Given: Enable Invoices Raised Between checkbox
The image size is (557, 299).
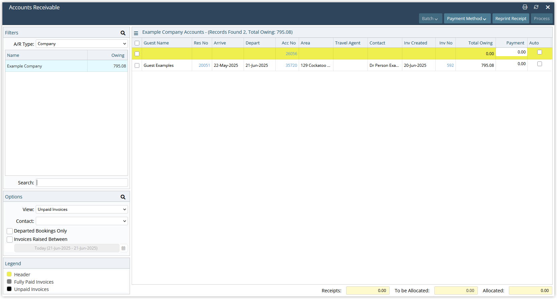Looking at the screenshot, I should pos(10,240).
